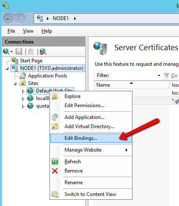Choose Add Application... from the context menu
The width and height of the screenshot is (179, 206).
coord(91,117)
